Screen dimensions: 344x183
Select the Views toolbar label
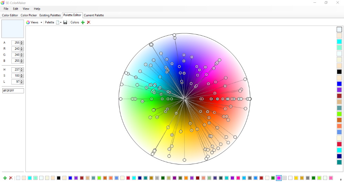coord(34,22)
